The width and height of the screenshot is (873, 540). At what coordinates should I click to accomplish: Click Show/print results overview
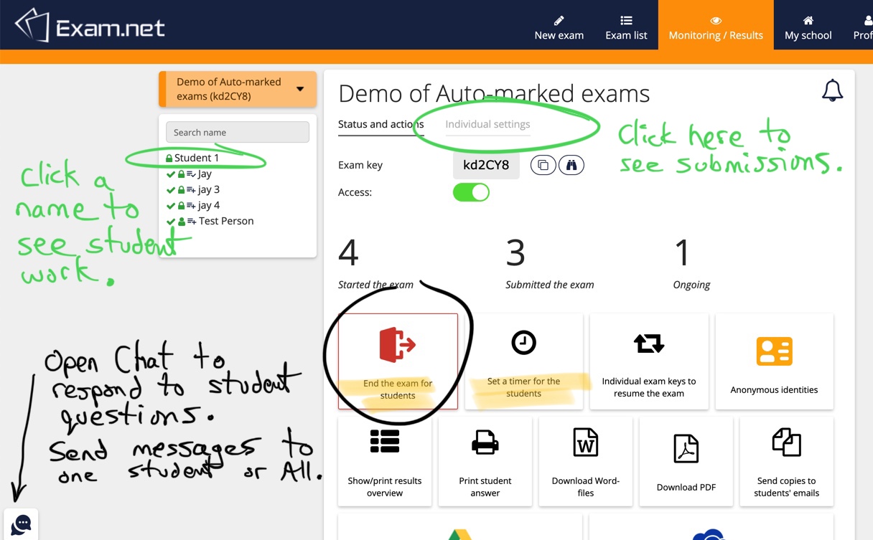[x=385, y=461]
